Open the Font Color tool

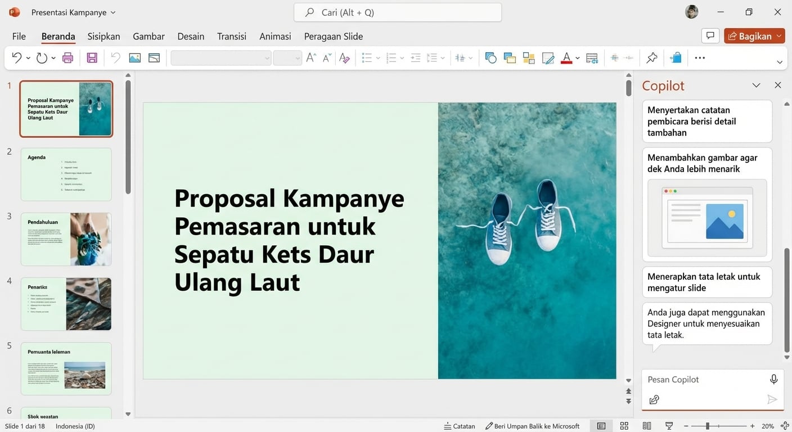[x=567, y=57]
